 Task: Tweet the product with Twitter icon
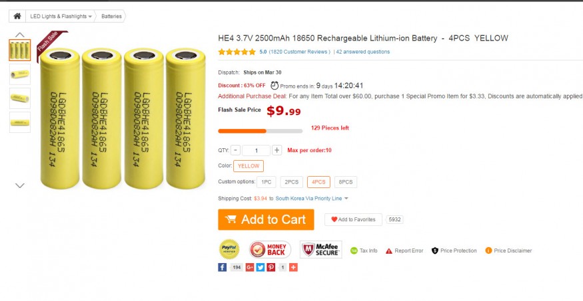261,267
